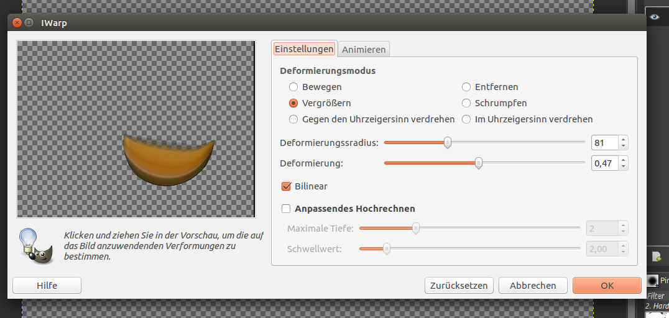Screen dimensions: 669x318
Task: Click the Schwellwert field showing 2,00
Action: click(x=602, y=249)
